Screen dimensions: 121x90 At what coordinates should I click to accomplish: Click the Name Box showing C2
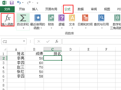tap(12, 41)
